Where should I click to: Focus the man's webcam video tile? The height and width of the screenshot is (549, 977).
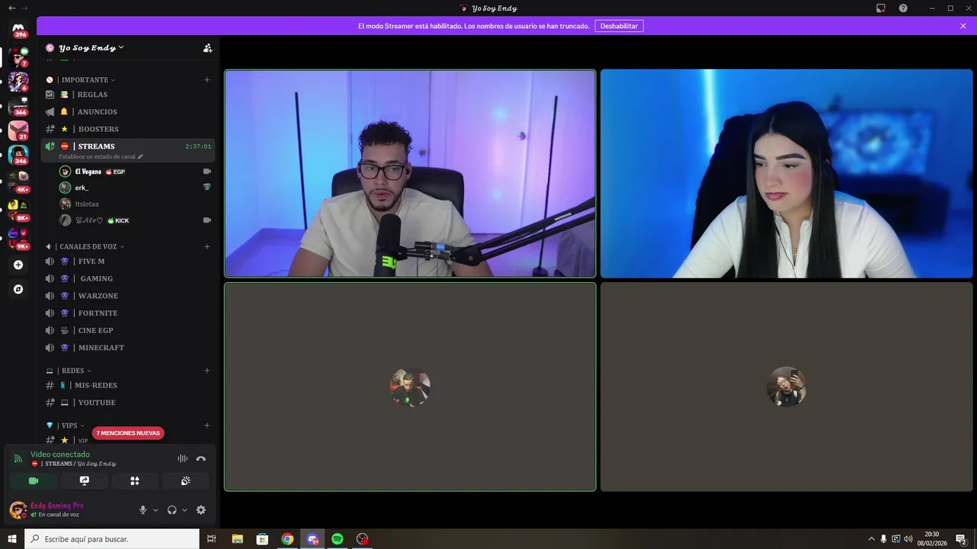pos(410,174)
